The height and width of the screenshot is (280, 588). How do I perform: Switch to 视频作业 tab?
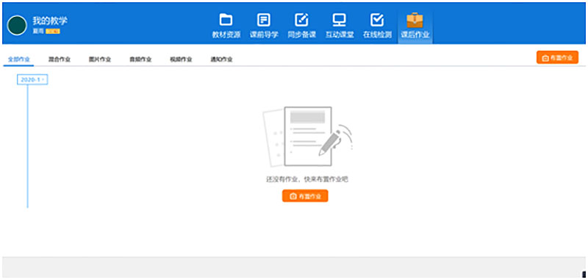coord(181,60)
